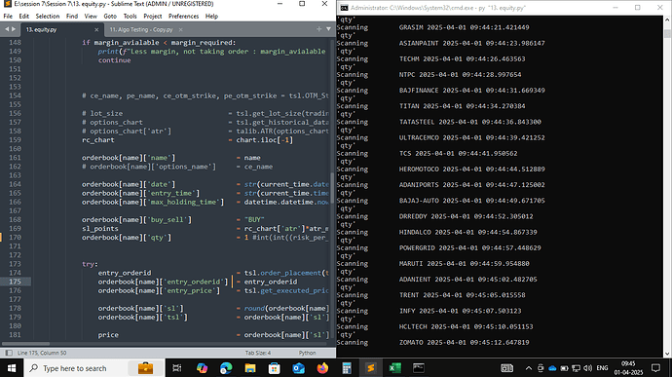The width and height of the screenshot is (672, 377).
Task: Click 'rc_chart' on line 159
Action: [98, 140]
